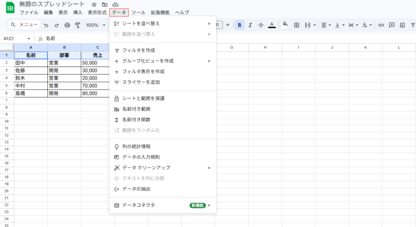Select the paint format icon
Image resolution: width=416 pixels, height=227 pixels.
(78, 25)
